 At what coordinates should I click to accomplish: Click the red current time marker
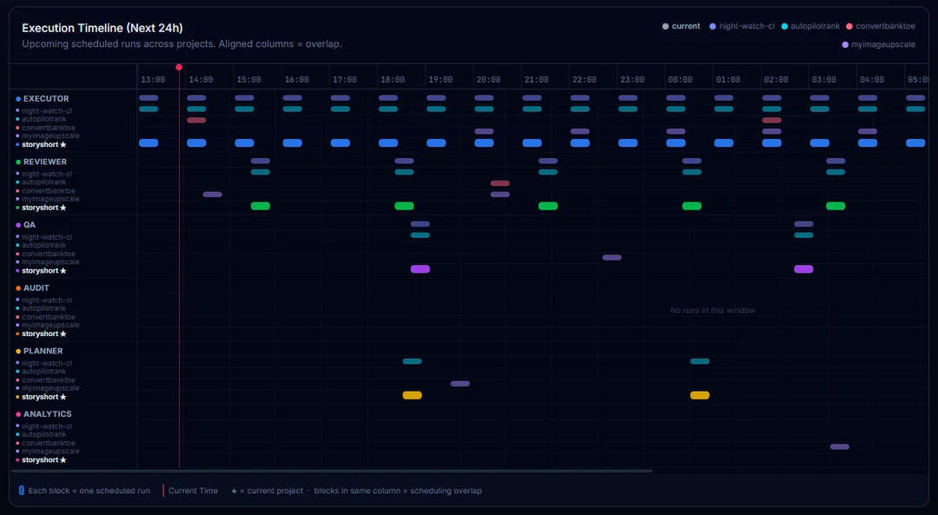click(x=179, y=67)
